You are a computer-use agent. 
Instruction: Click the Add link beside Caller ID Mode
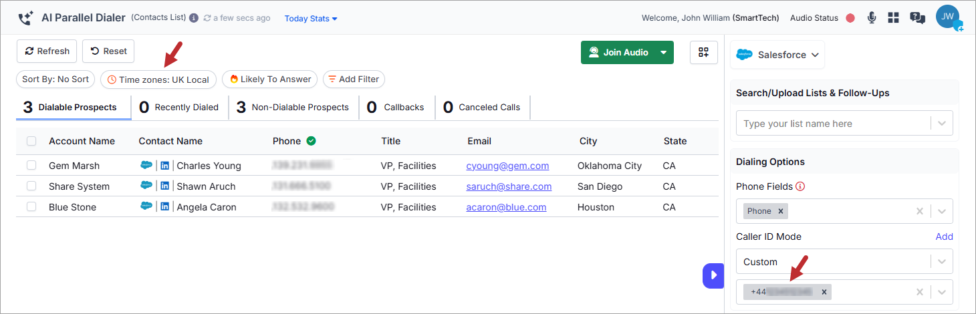pos(944,237)
